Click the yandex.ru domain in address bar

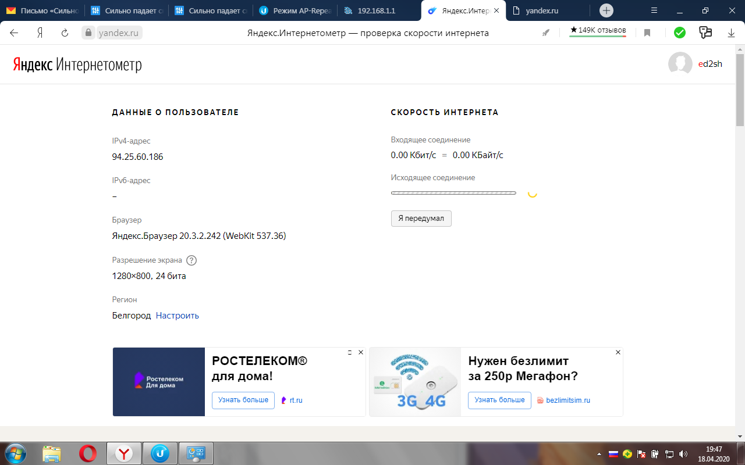[x=119, y=33]
